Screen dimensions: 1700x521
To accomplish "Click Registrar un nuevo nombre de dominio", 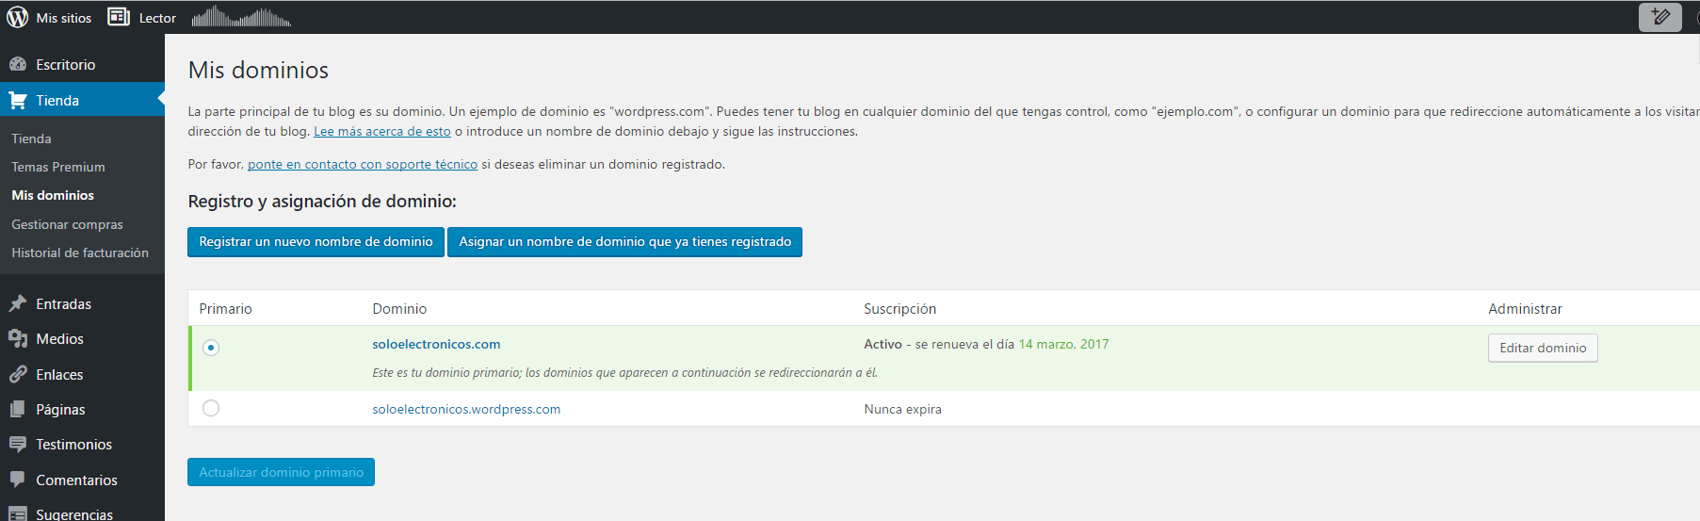I will [x=316, y=241].
